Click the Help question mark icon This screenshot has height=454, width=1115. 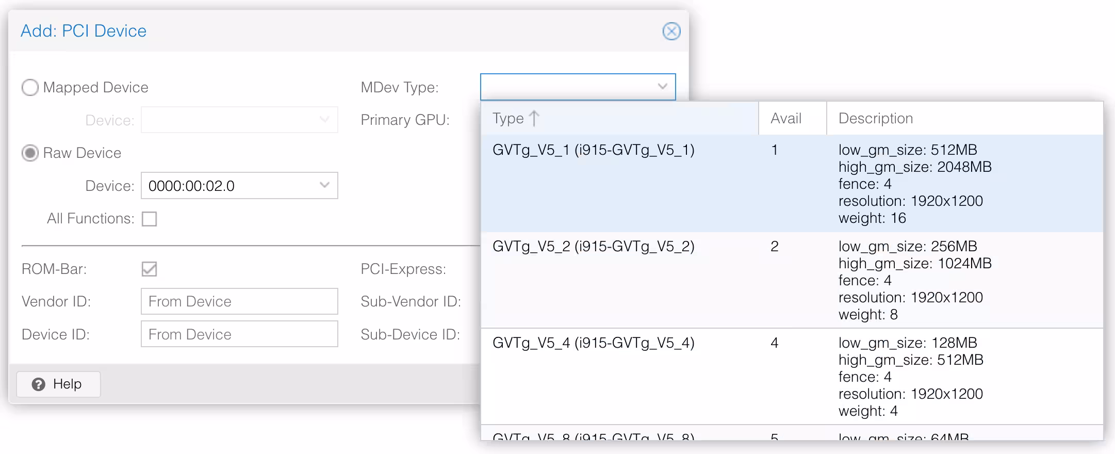39,384
